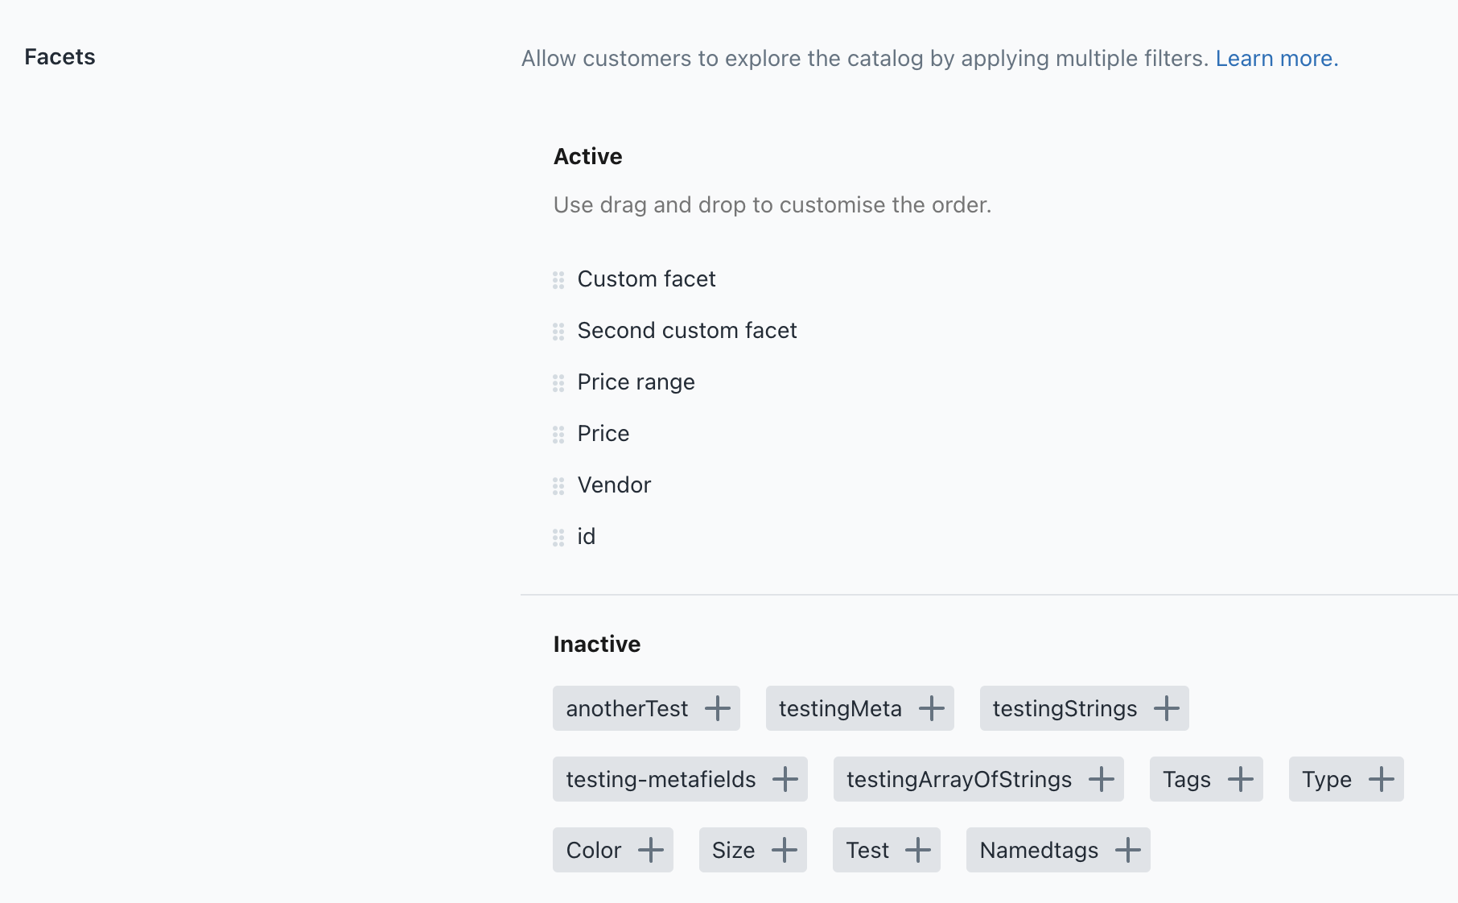Select the Price range facet label
The image size is (1458, 903).
pyautogui.click(x=636, y=382)
